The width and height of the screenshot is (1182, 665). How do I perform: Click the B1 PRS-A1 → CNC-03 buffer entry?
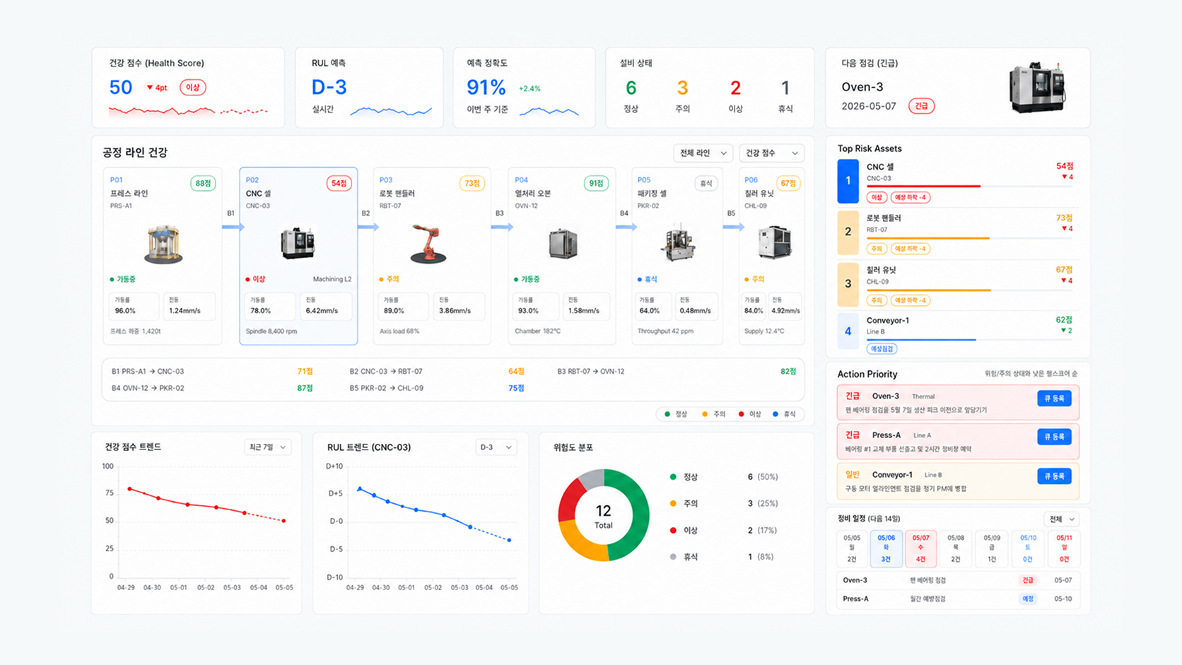tap(212, 371)
